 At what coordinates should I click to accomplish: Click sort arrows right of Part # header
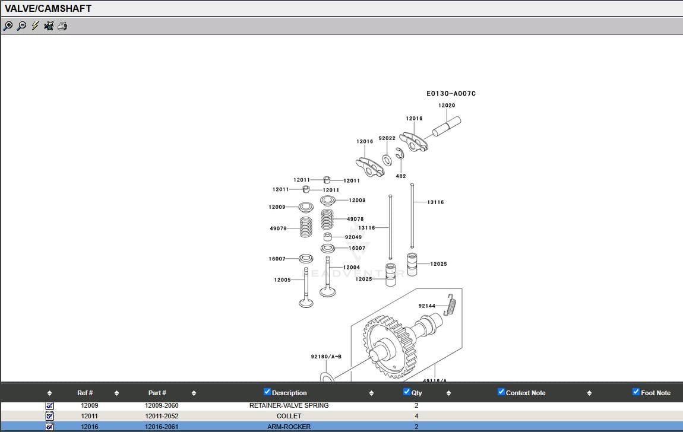[194, 393]
